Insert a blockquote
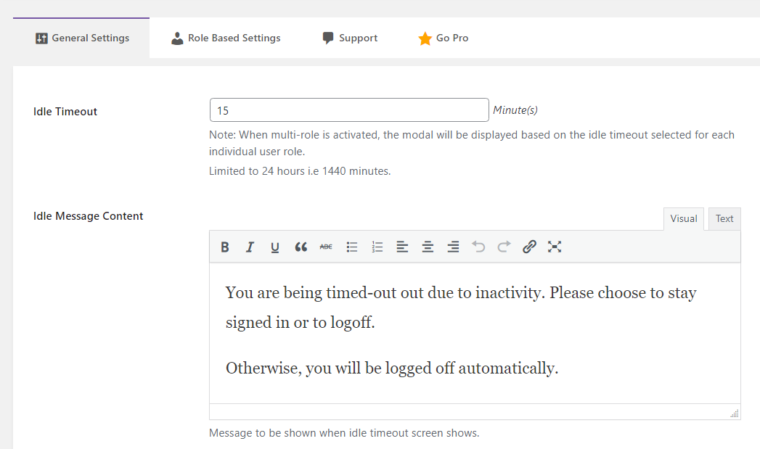 (301, 247)
